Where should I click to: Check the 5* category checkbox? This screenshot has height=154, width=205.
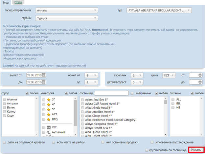coord(44,109)
